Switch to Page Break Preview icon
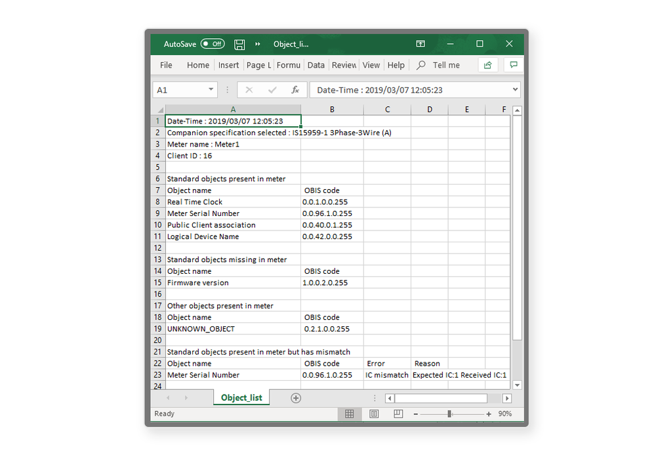656x459 pixels. (398, 414)
